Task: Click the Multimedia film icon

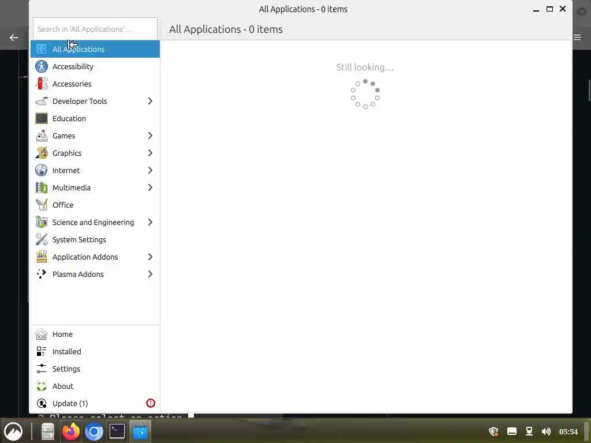Action: tap(42, 187)
